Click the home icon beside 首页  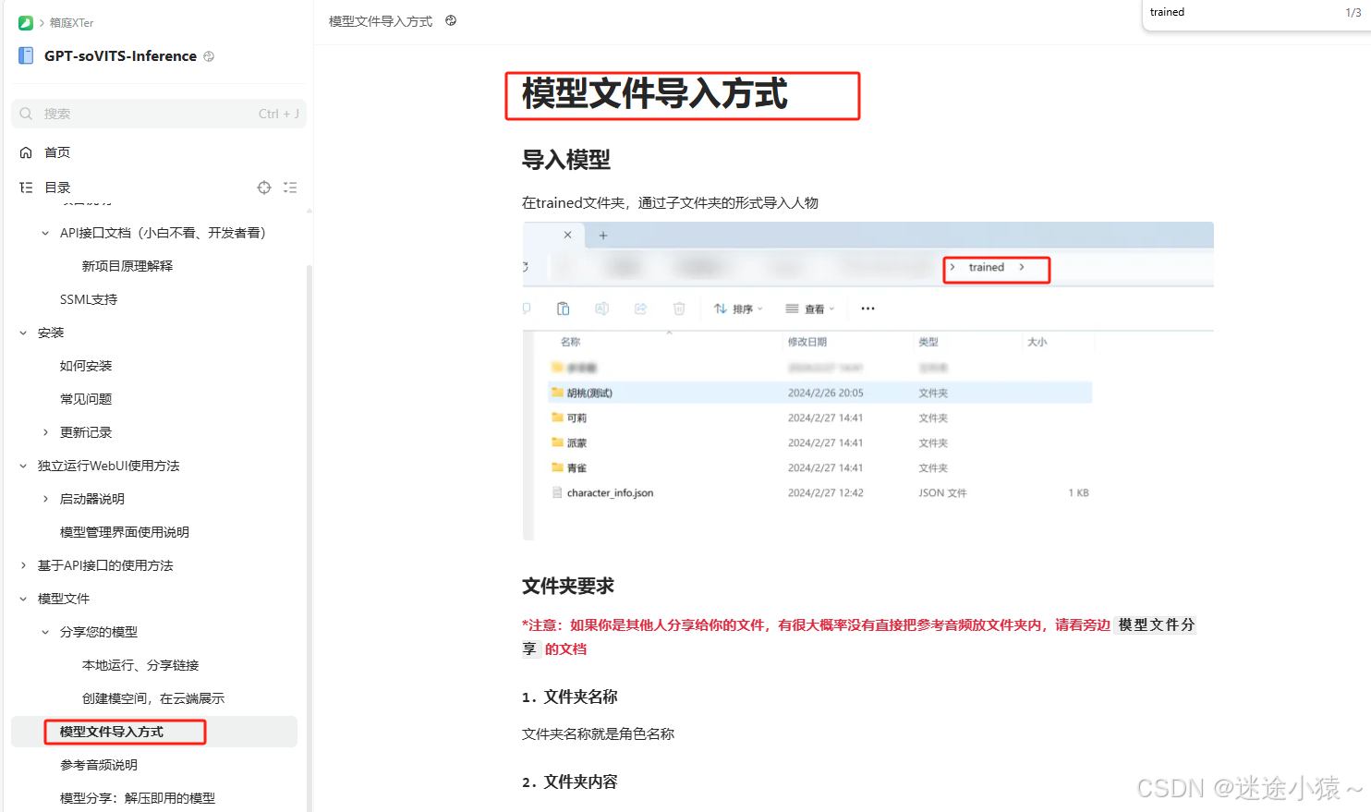coord(26,151)
